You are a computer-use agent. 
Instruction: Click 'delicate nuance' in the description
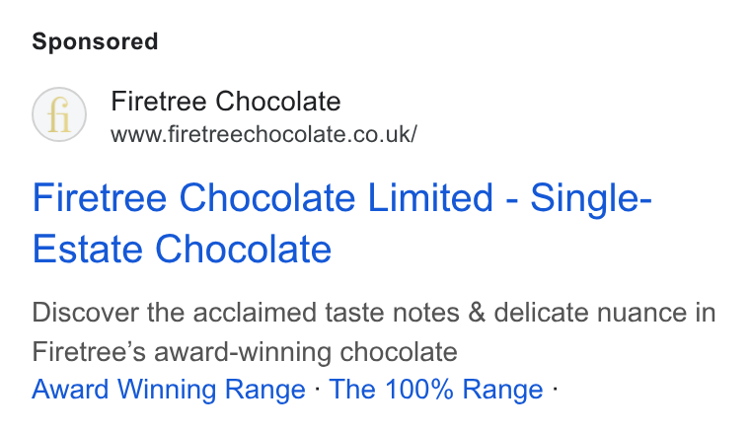(591, 313)
